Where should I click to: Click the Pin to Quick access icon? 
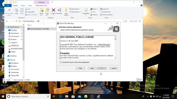pyautogui.click(x=9, y=10)
